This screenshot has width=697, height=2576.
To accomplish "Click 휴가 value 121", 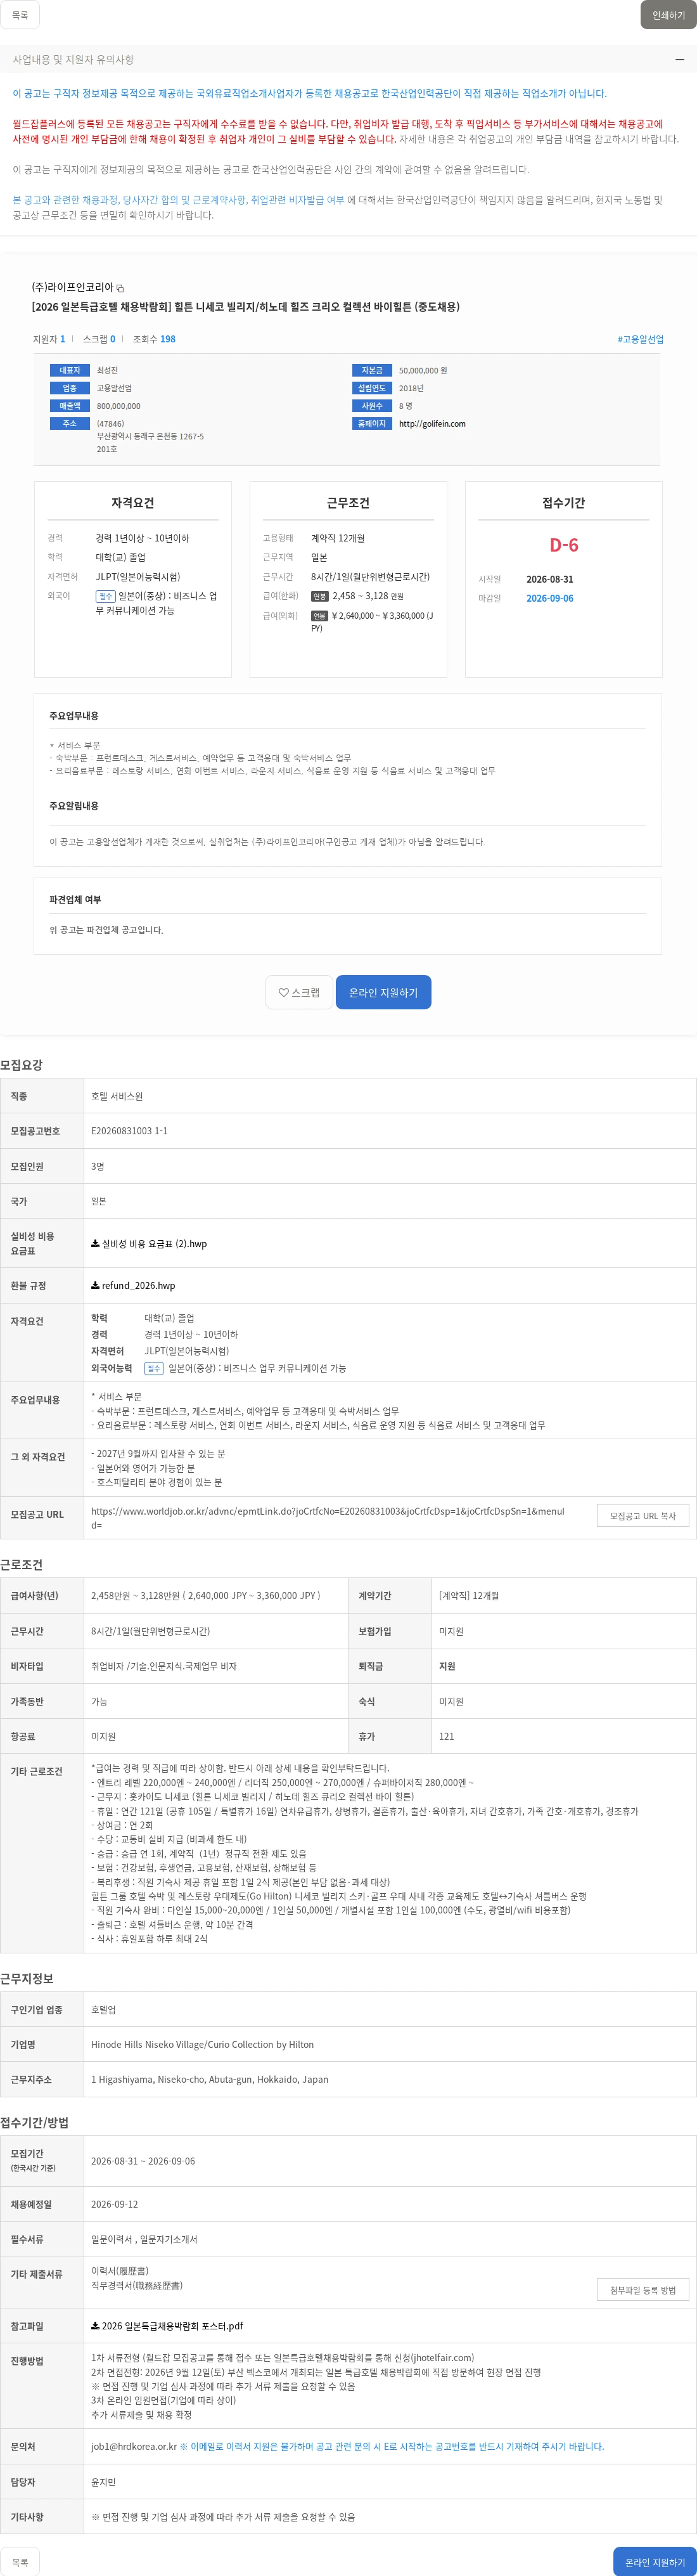I will coord(446,1736).
